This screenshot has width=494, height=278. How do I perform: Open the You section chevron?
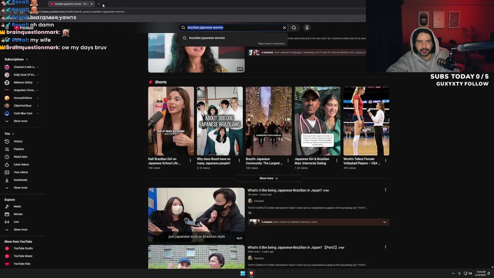13,134
